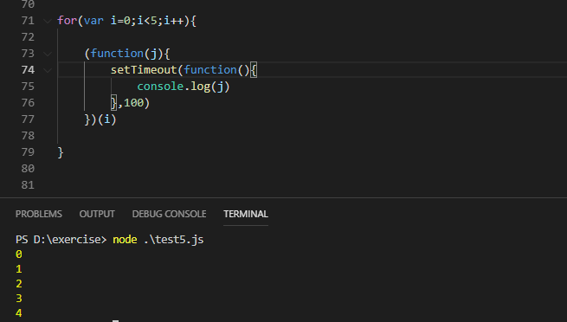
Task: Click line number 76 in the gutter
Action: tap(28, 103)
